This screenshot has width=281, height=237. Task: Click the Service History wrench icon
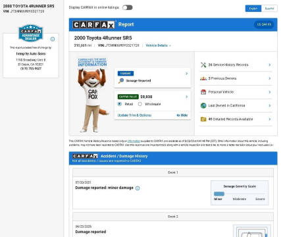pyautogui.click(x=203, y=65)
